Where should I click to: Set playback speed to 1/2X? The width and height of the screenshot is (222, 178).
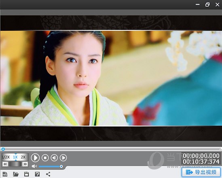click(x=6, y=157)
